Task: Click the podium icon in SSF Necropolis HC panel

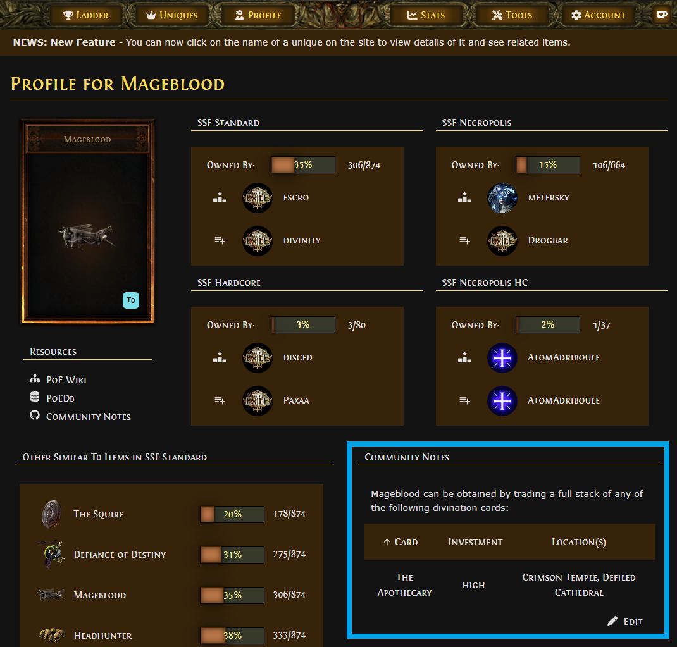Action: [464, 357]
